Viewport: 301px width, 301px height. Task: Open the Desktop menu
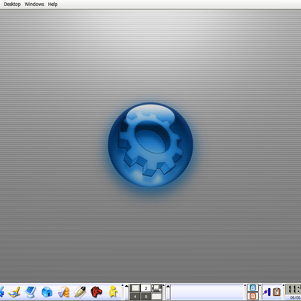(x=12, y=5)
